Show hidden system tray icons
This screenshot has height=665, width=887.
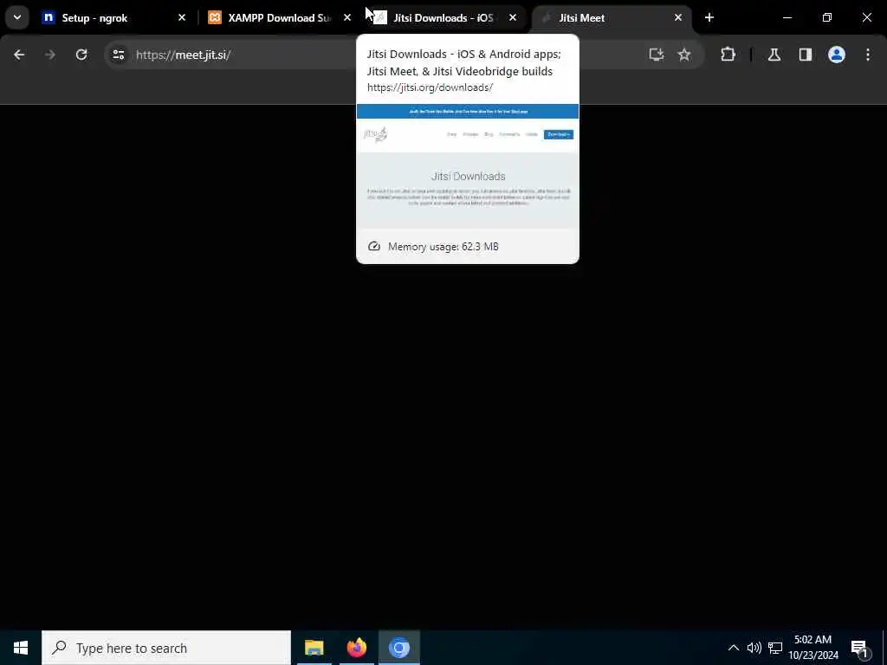point(733,648)
